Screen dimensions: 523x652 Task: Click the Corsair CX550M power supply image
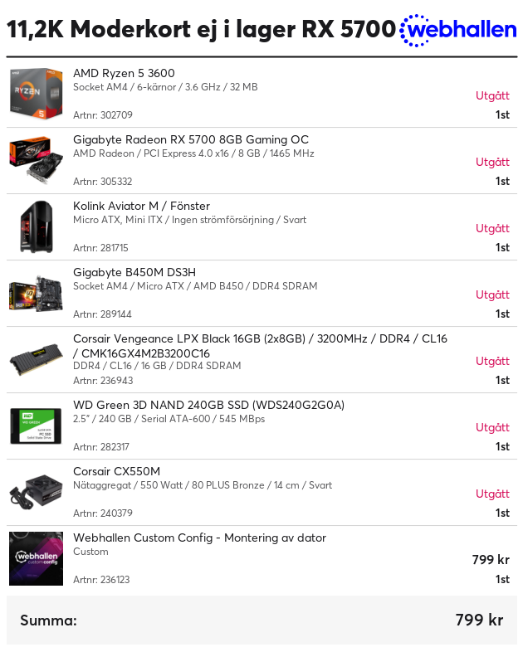click(37, 492)
